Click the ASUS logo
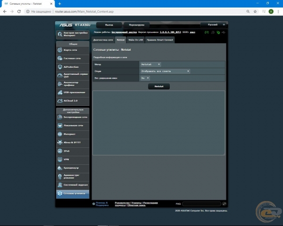The image size is (283, 226). coord(66,25)
